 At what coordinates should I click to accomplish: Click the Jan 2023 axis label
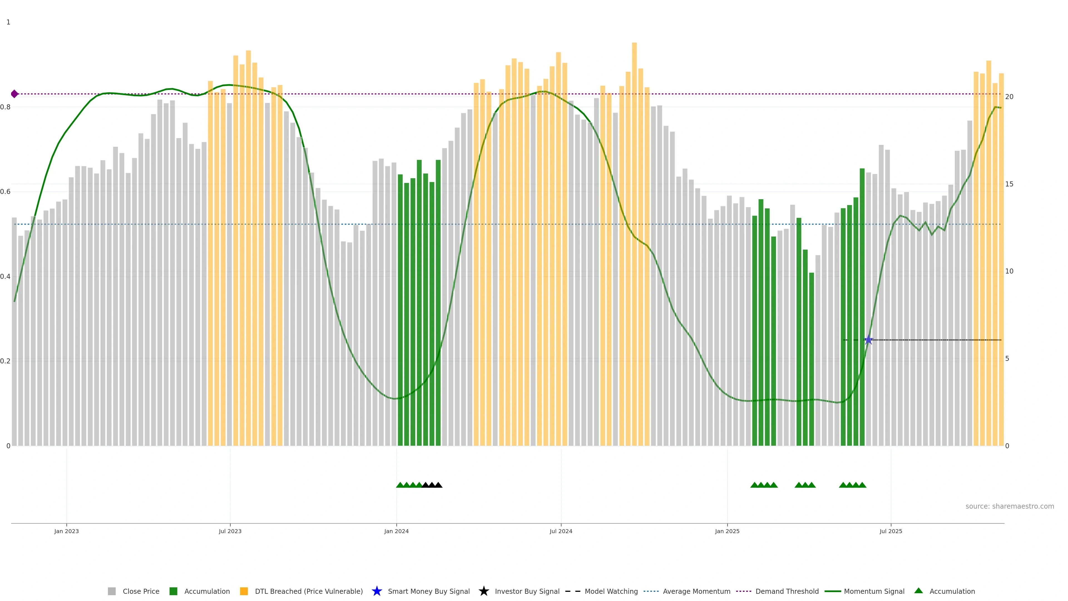tap(66, 531)
